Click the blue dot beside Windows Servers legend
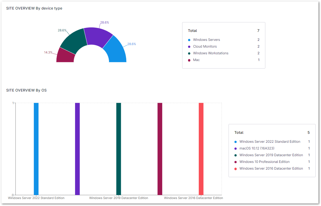This screenshot has height=206, width=321. (x=189, y=40)
